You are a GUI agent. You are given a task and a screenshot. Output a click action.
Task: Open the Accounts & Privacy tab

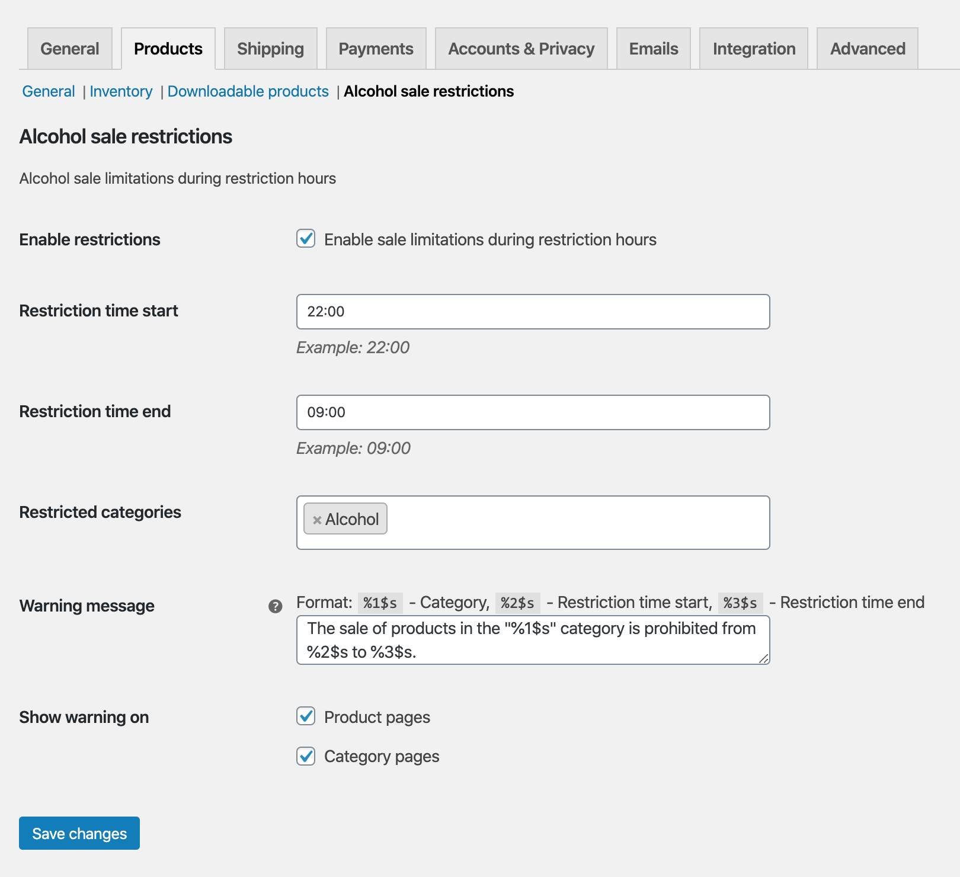(x=521, y=49)
